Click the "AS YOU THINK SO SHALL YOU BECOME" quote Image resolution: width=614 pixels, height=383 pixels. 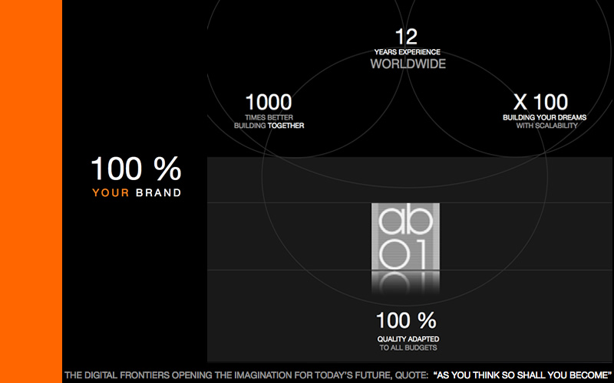click(x=523, y=375)
